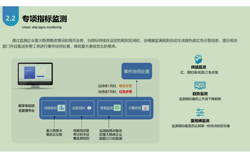
Task: Click the orange 橙色示警 text
Action: (125, 86)
